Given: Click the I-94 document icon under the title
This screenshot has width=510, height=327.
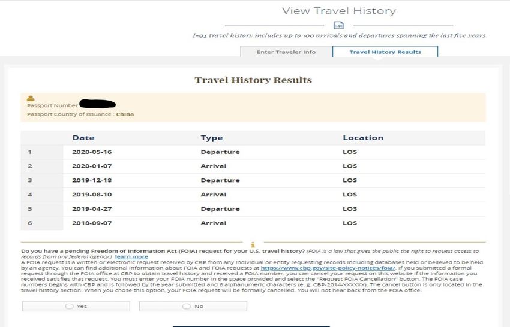Looking at the screenshot, I should [x=338, y=25].
